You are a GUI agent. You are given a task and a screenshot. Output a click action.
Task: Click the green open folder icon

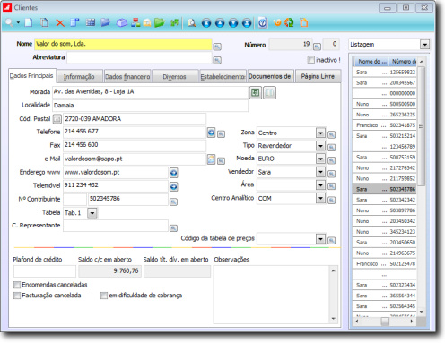tap(160, 22)
